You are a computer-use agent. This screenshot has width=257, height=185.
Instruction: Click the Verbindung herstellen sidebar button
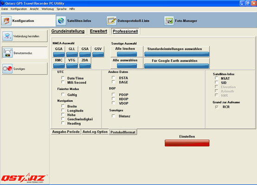(x=25, y=36)
